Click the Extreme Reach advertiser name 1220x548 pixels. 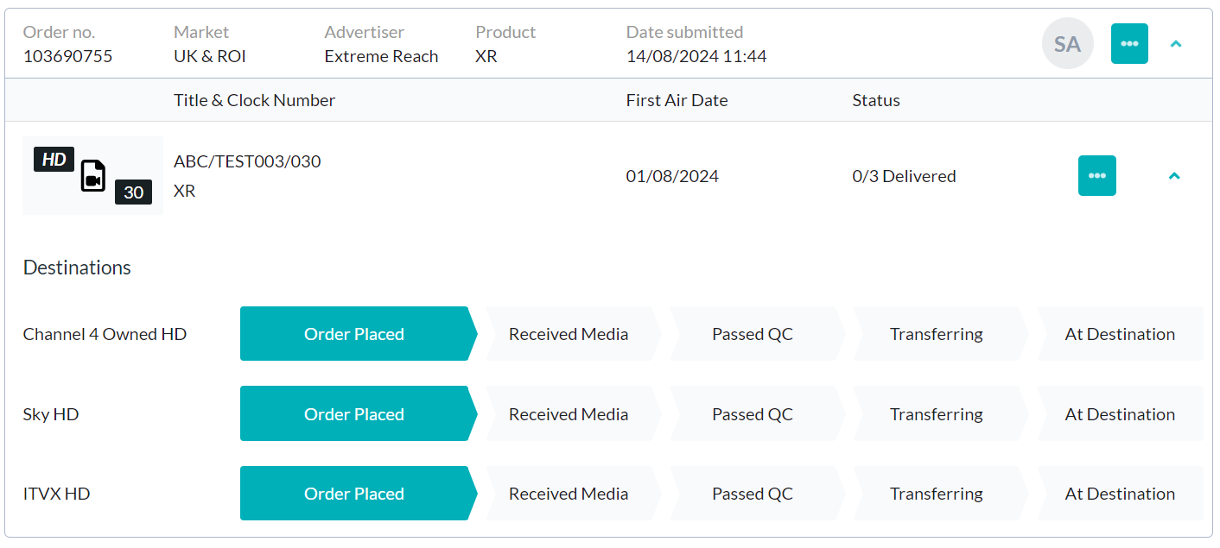click(381, 55)
